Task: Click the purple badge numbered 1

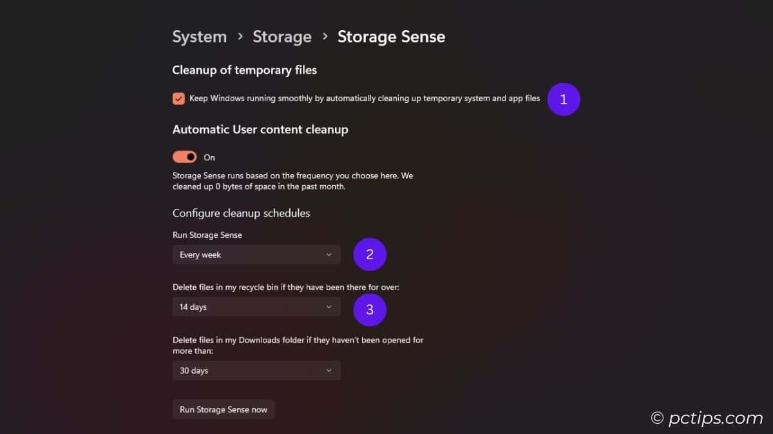Action: tap(563, 98)
